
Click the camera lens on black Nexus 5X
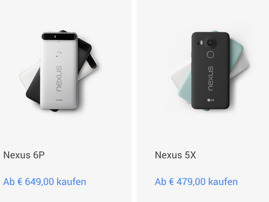[x=211, y=43]
